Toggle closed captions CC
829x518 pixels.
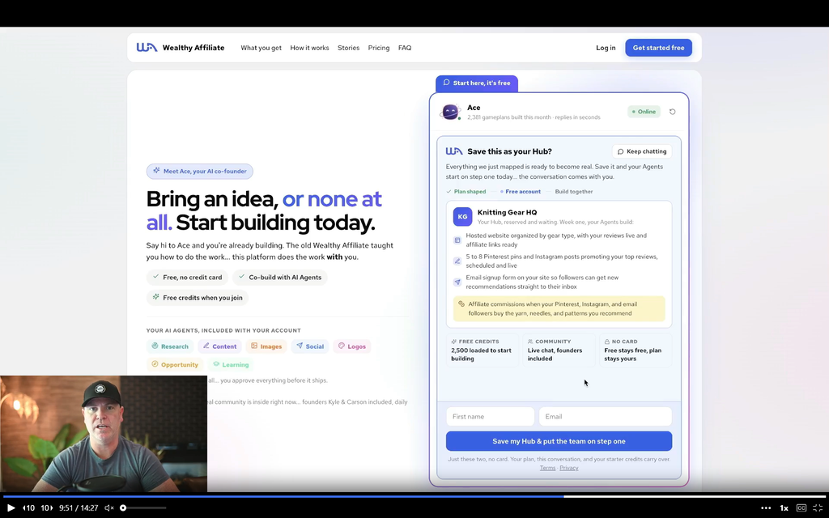[801, 508]
